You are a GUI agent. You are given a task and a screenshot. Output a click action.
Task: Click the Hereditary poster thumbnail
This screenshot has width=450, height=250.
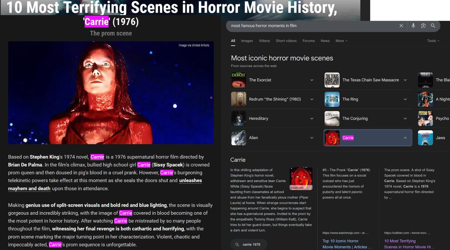(x=238, y=118)
